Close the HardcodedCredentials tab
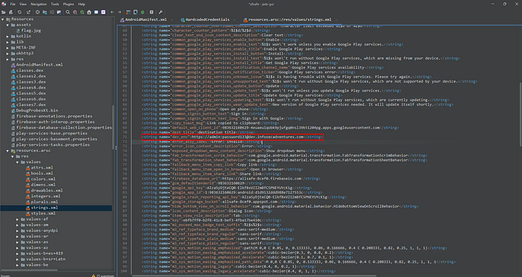Viewport: 522px width, 277px height. tap(234, 20)
